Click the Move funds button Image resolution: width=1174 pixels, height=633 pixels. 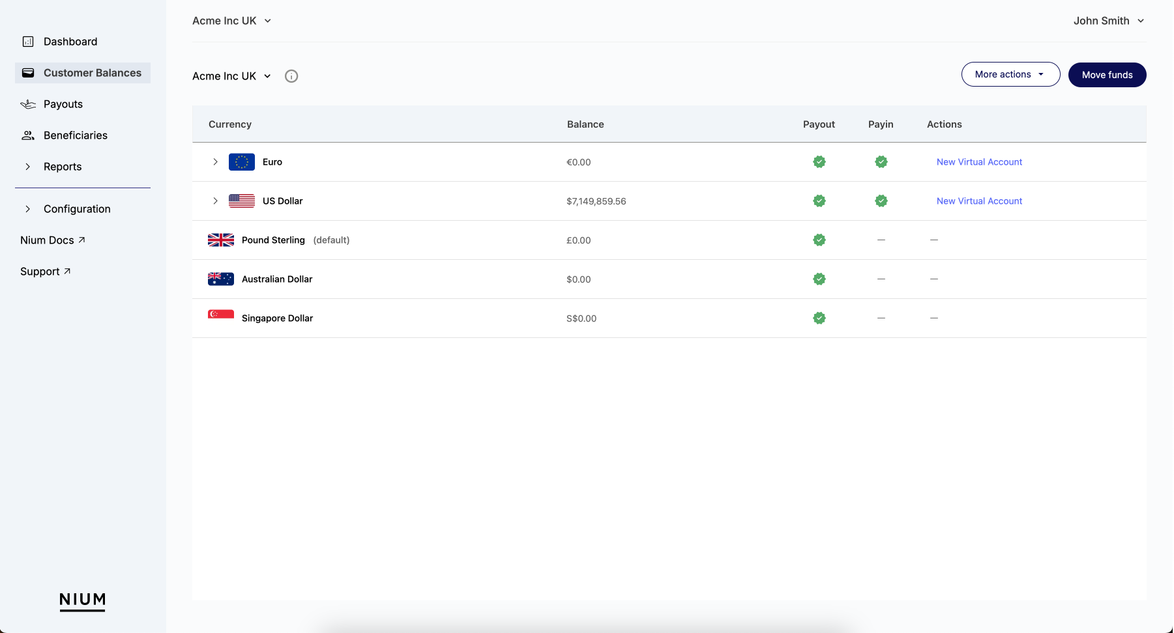(x=1106, y=75)
